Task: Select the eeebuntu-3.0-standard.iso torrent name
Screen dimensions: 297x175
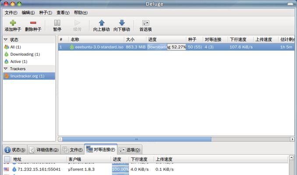Action: pos(99,47)
